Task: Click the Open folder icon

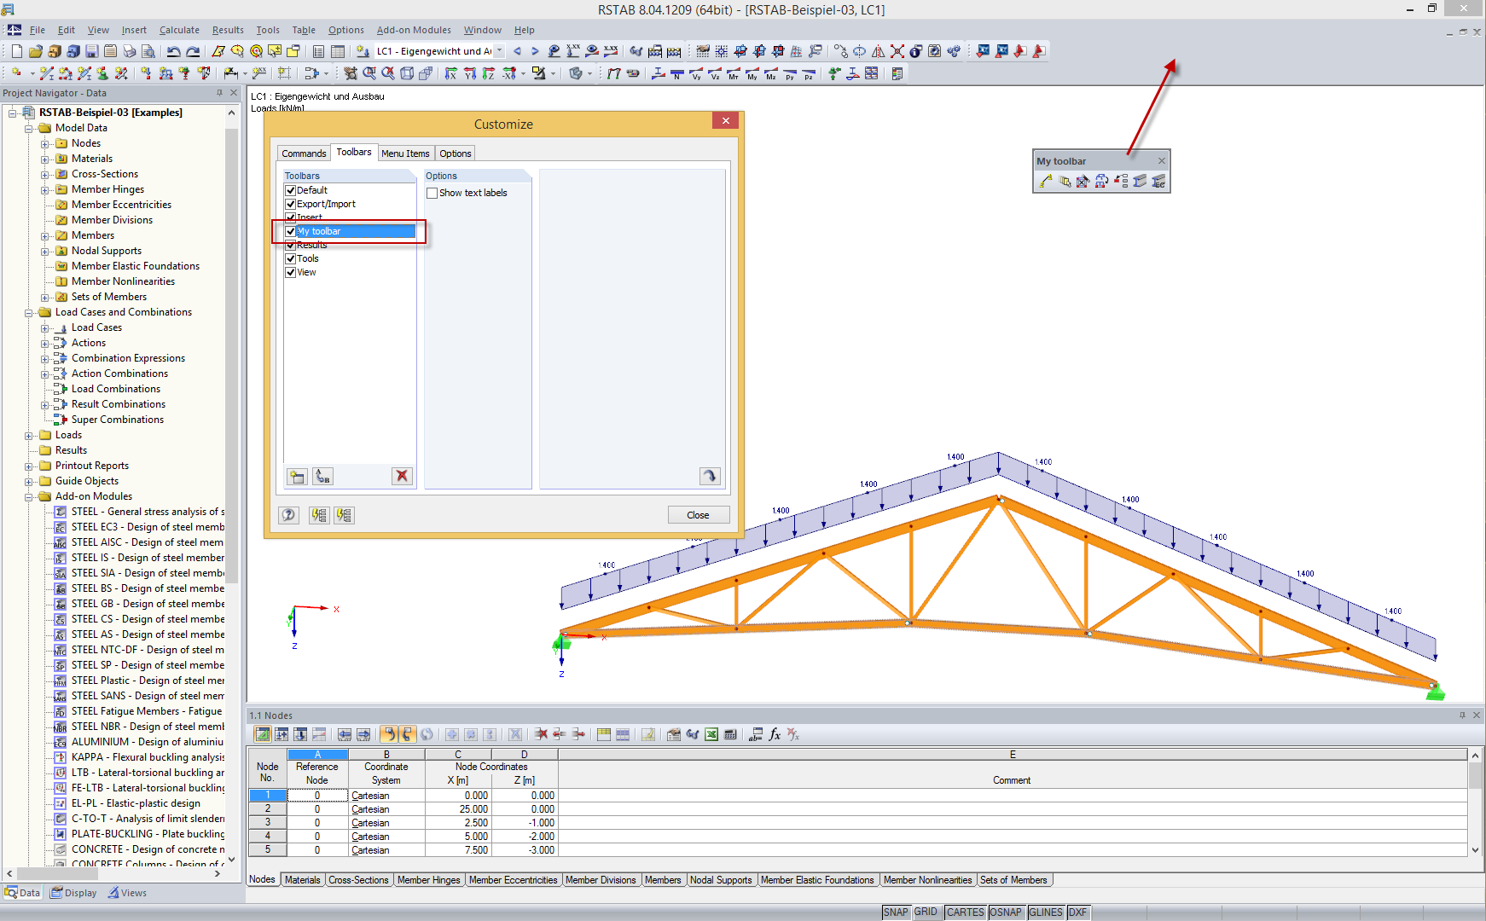Action: pyautogui.click(x=36, y=51)
